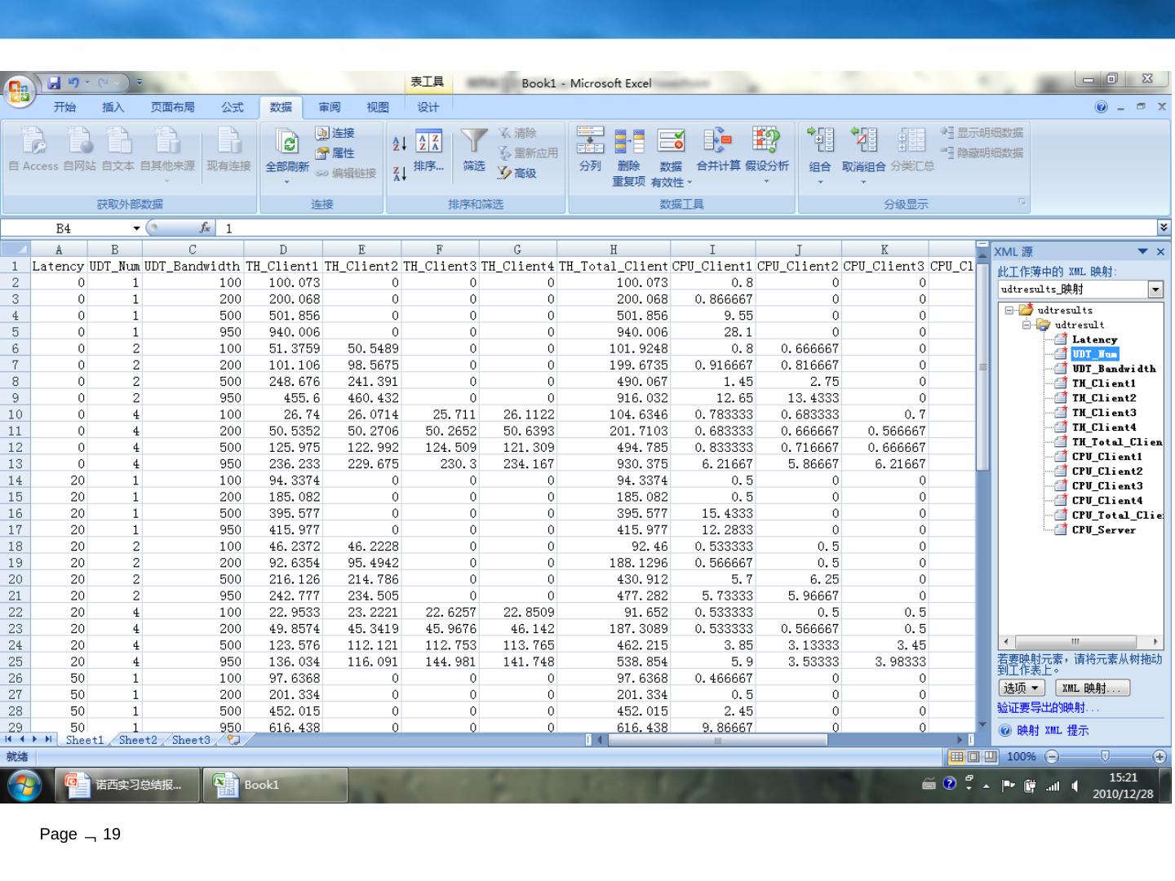This screenshot has height=881, width=1175.
Task: Open the udtresults_映射 XML map dropdown
Action: click(1155, 290)
